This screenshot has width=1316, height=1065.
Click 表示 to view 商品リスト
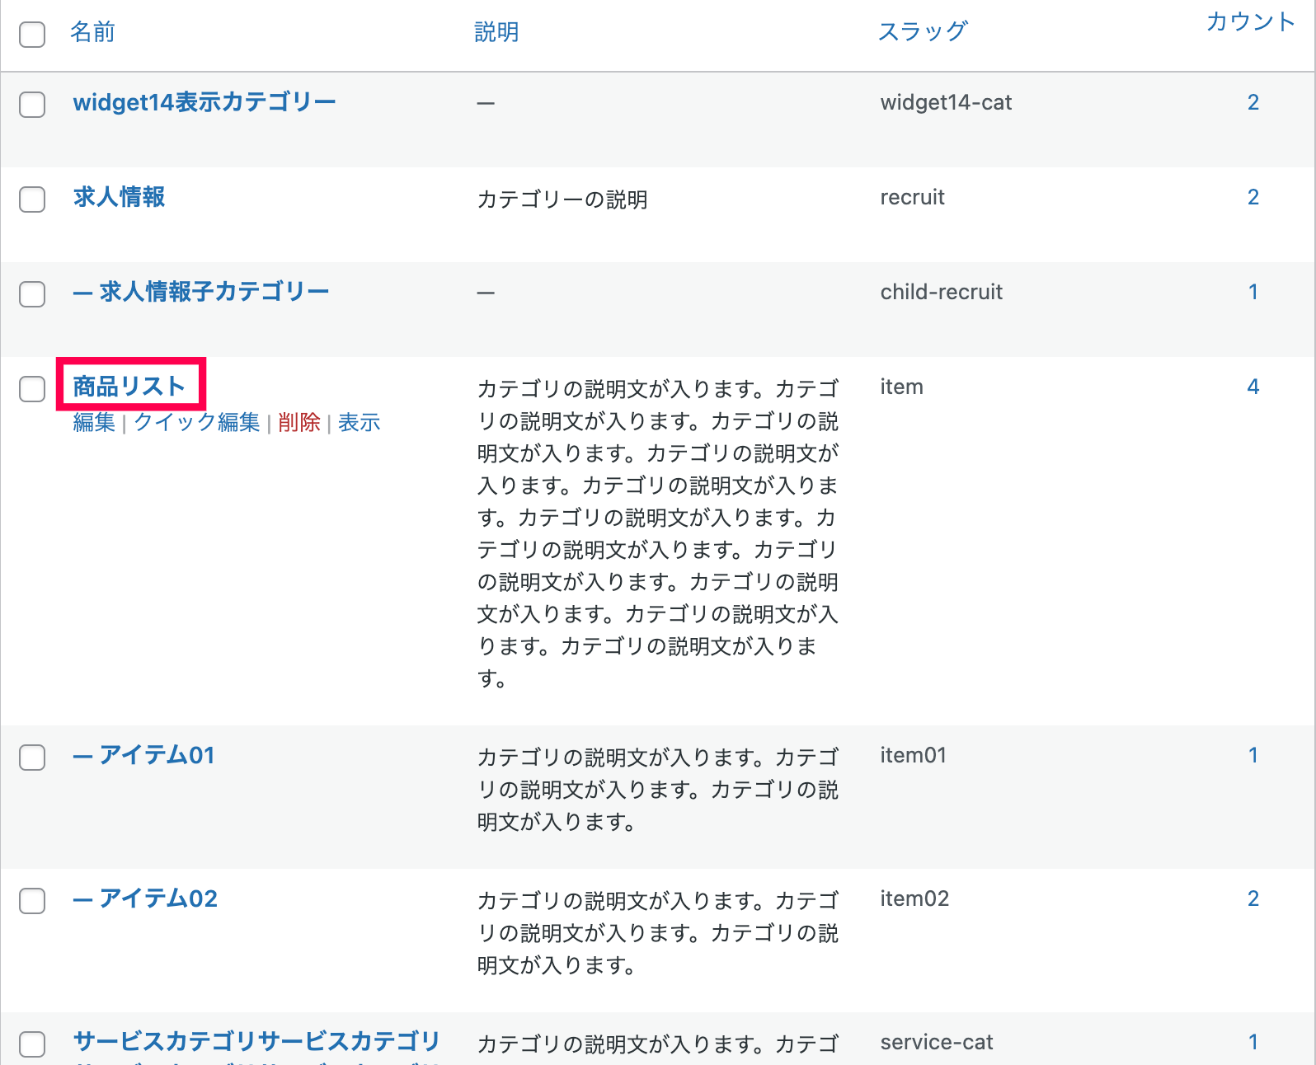click(359, 423)
